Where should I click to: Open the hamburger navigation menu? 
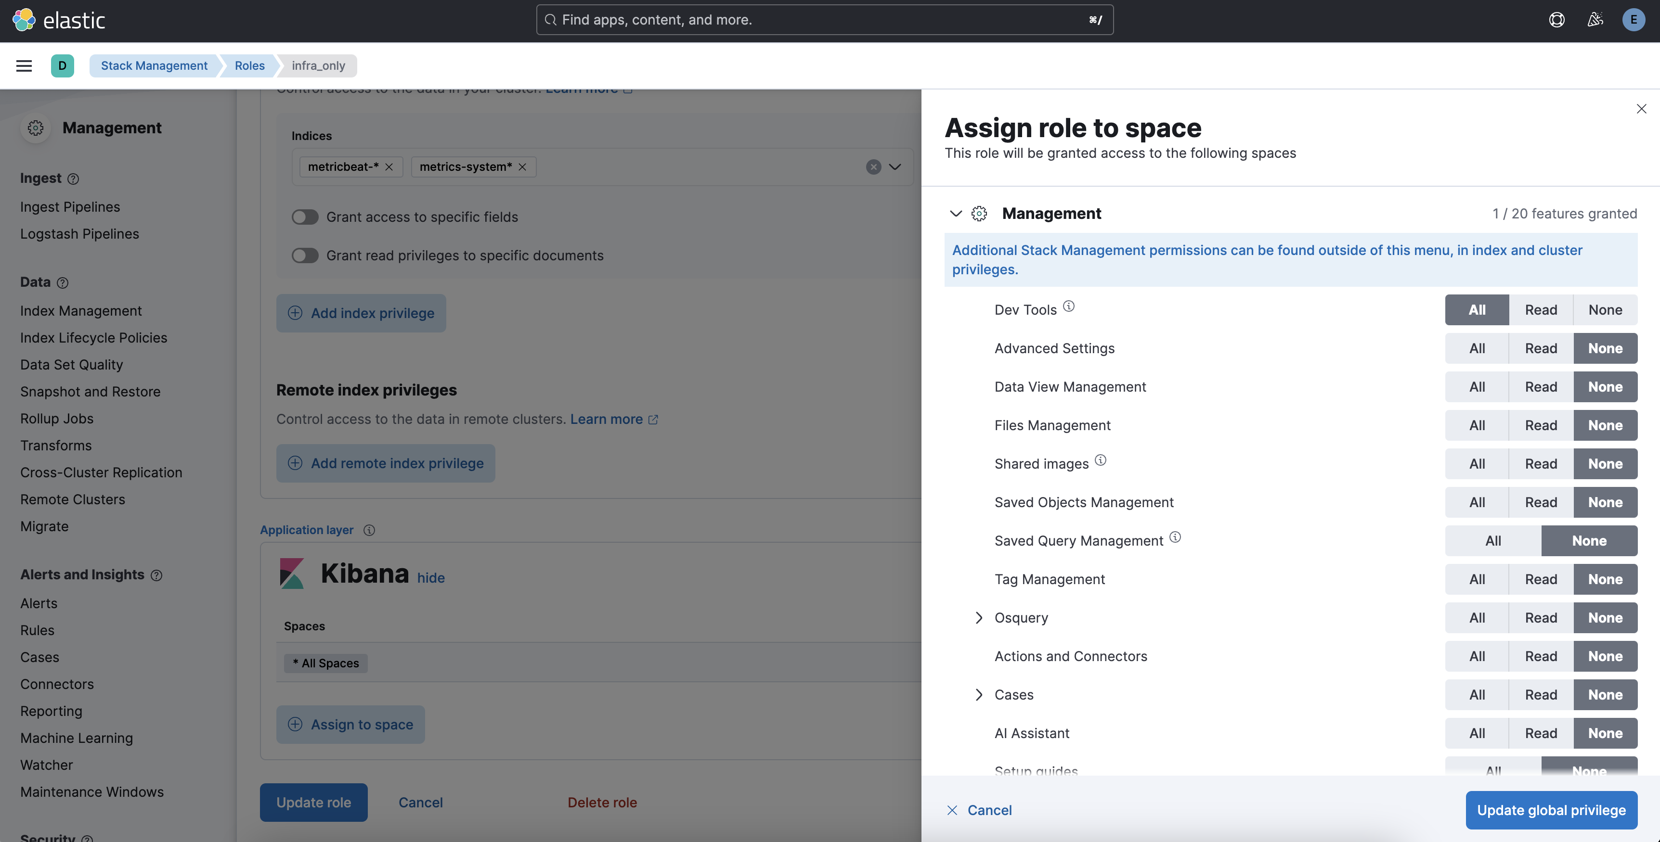pos(24,66)
